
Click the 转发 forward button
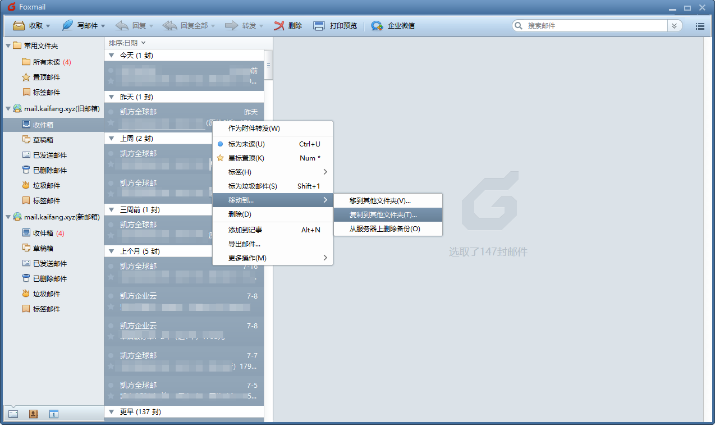pos(240,26)
